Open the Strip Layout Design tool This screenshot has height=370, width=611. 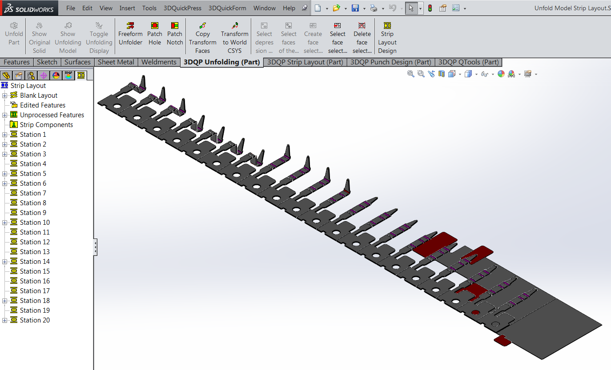coord(387,38)
